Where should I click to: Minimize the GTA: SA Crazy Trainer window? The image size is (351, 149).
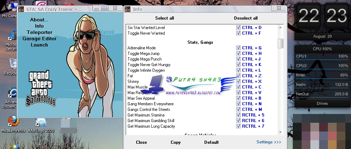(96, 8)
